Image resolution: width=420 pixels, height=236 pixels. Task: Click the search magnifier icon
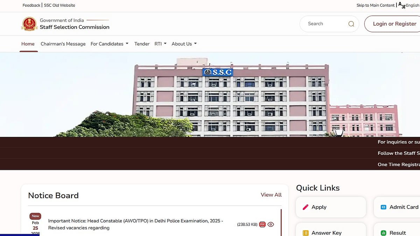coord(351,24)
